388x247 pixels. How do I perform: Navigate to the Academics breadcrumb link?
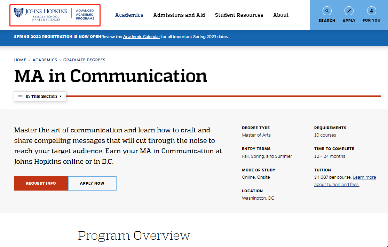coord(45,60)
